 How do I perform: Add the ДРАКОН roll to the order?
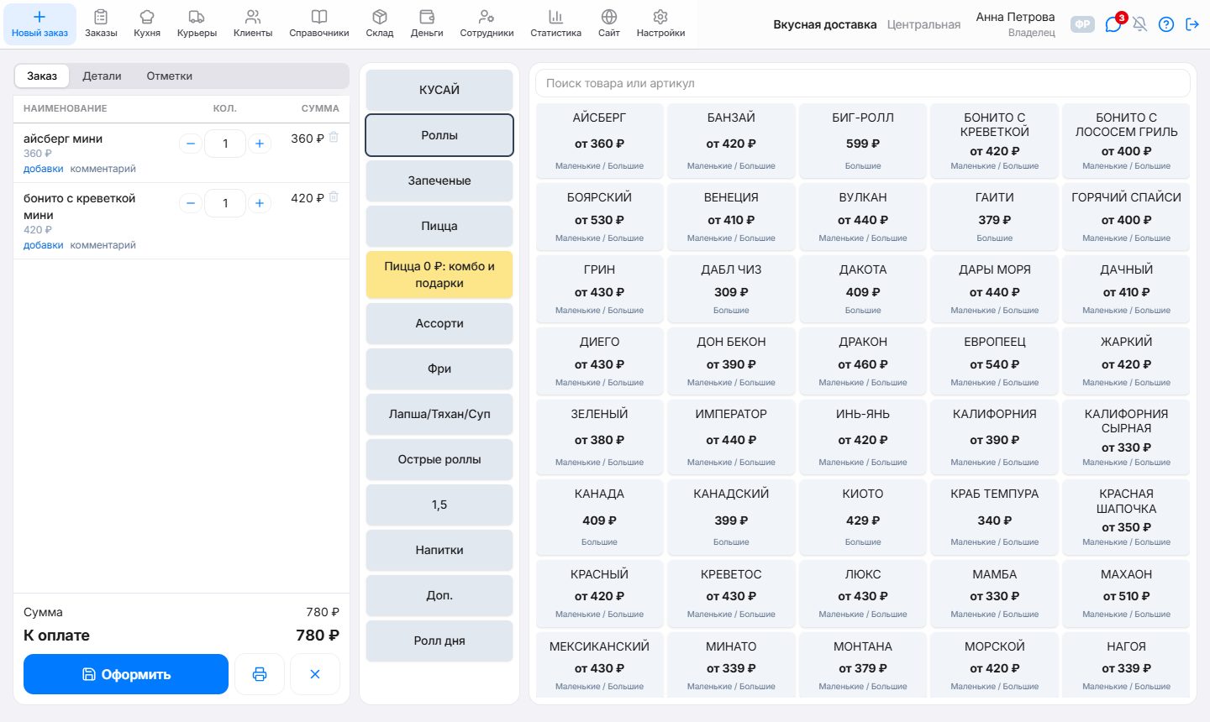coord(863,360)
